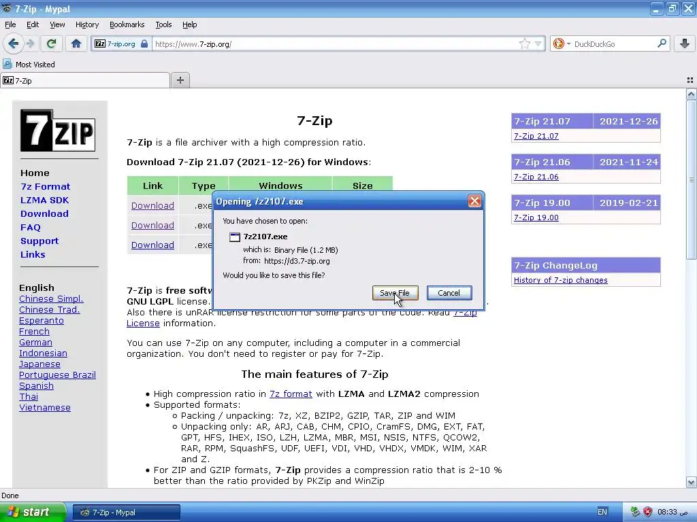Open the URL history dropdown arrow
Viewport: 697px width, 522px height.
[538, 43]
